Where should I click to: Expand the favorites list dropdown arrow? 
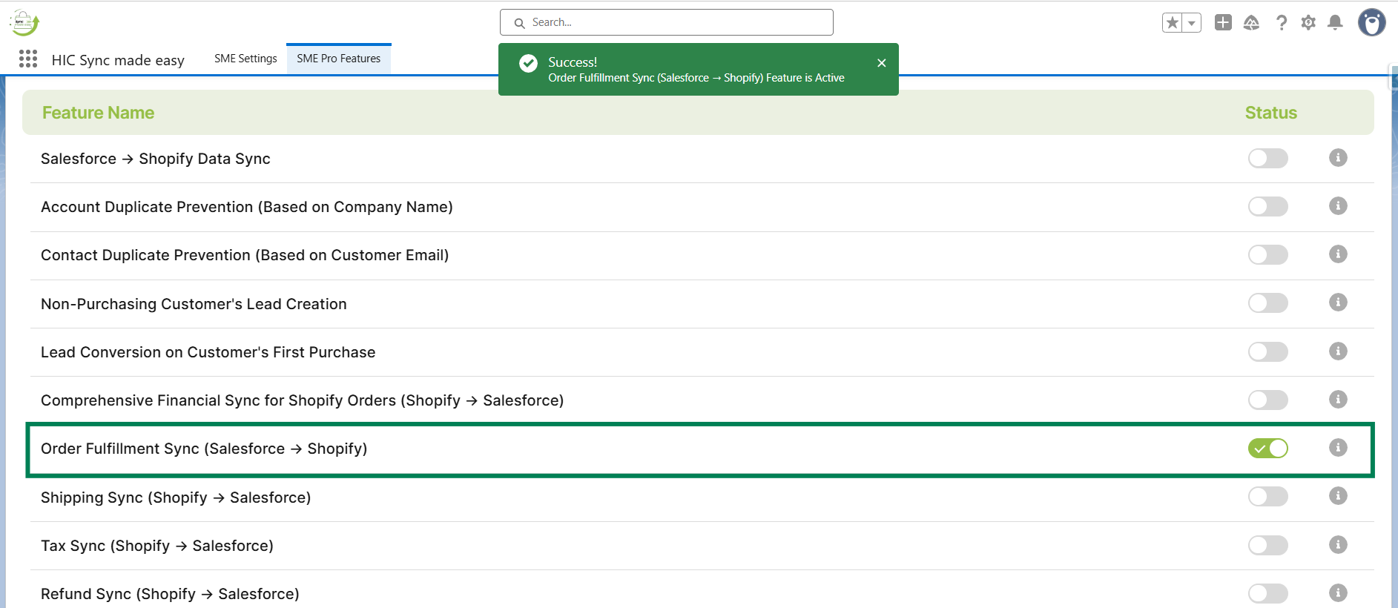[1192, 23]
